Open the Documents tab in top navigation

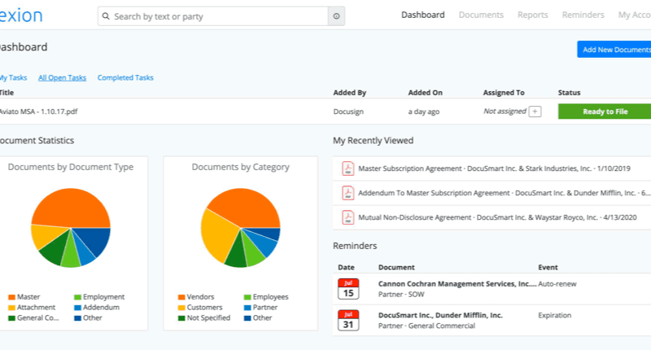(x=481, y=15)
